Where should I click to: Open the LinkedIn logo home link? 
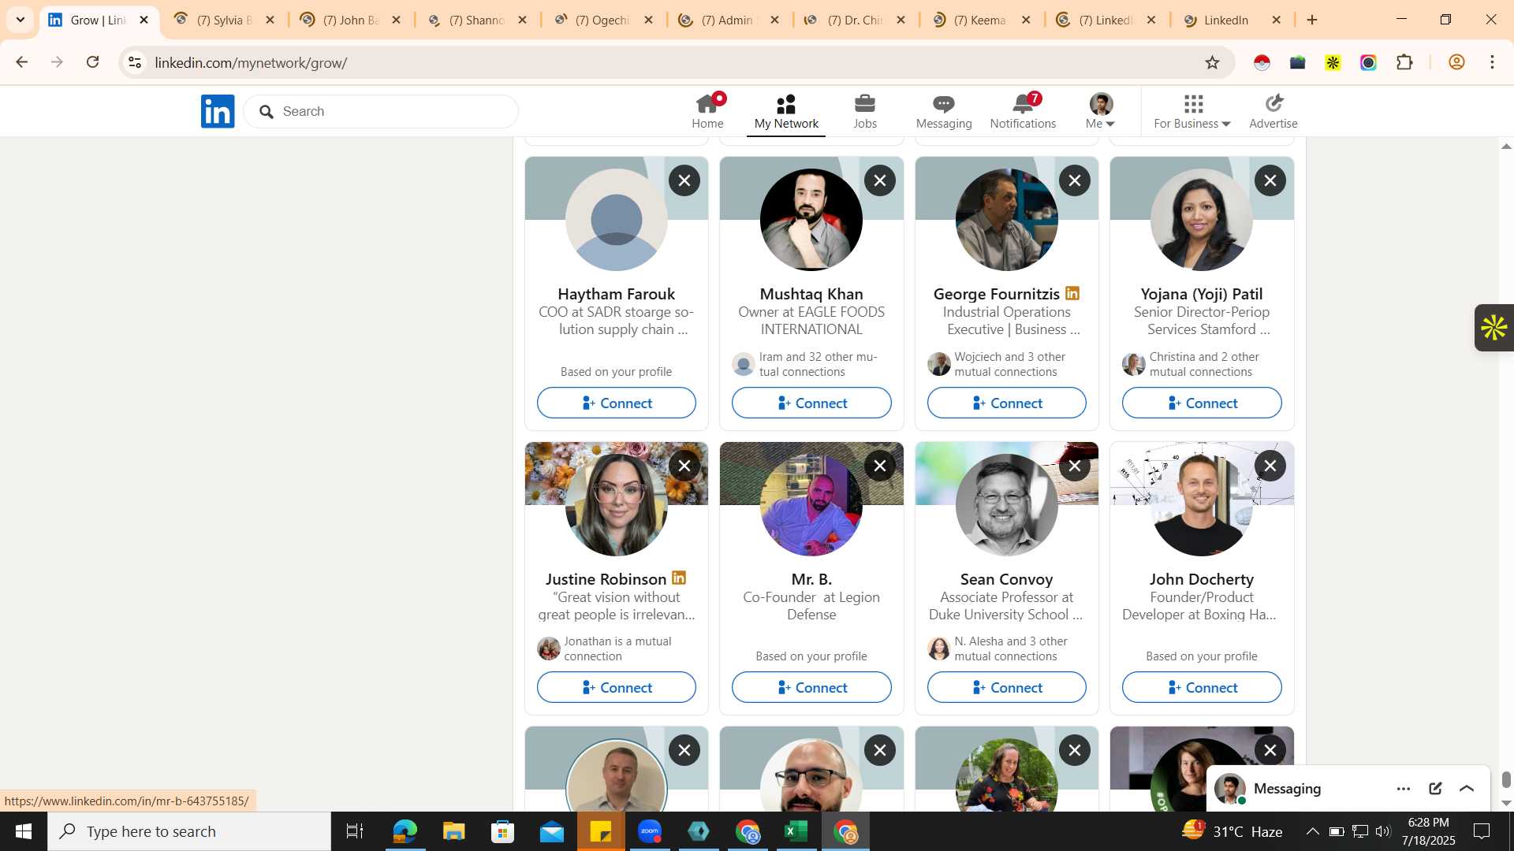click(218, 111)
